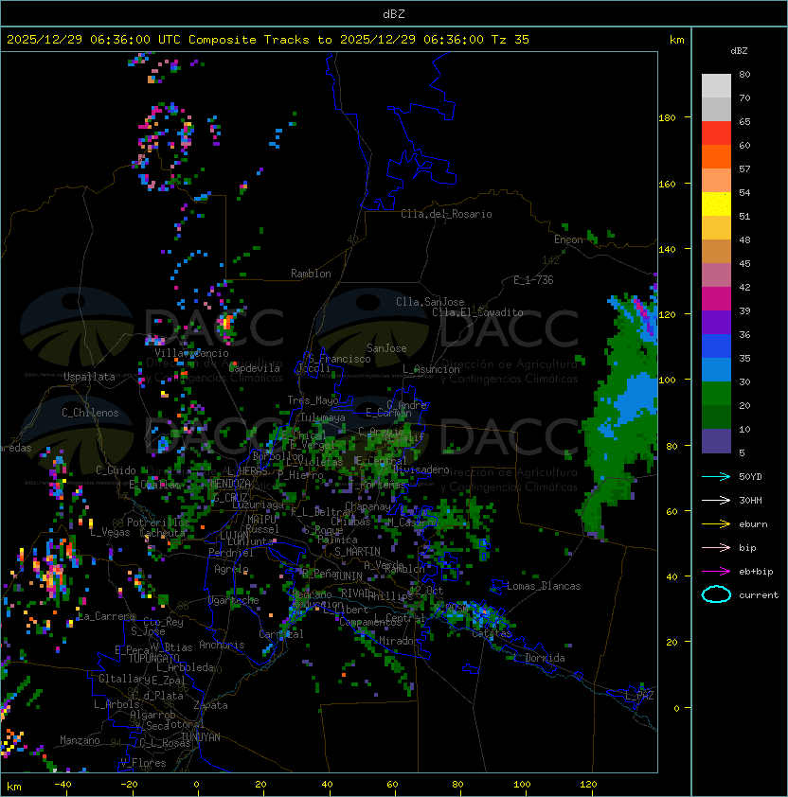Select the red 60-65 dBZ swatch
788x797 pixels.
[x=716, y=133]
